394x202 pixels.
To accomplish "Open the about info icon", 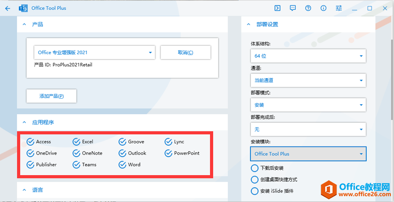I will (x=324, y=8).
